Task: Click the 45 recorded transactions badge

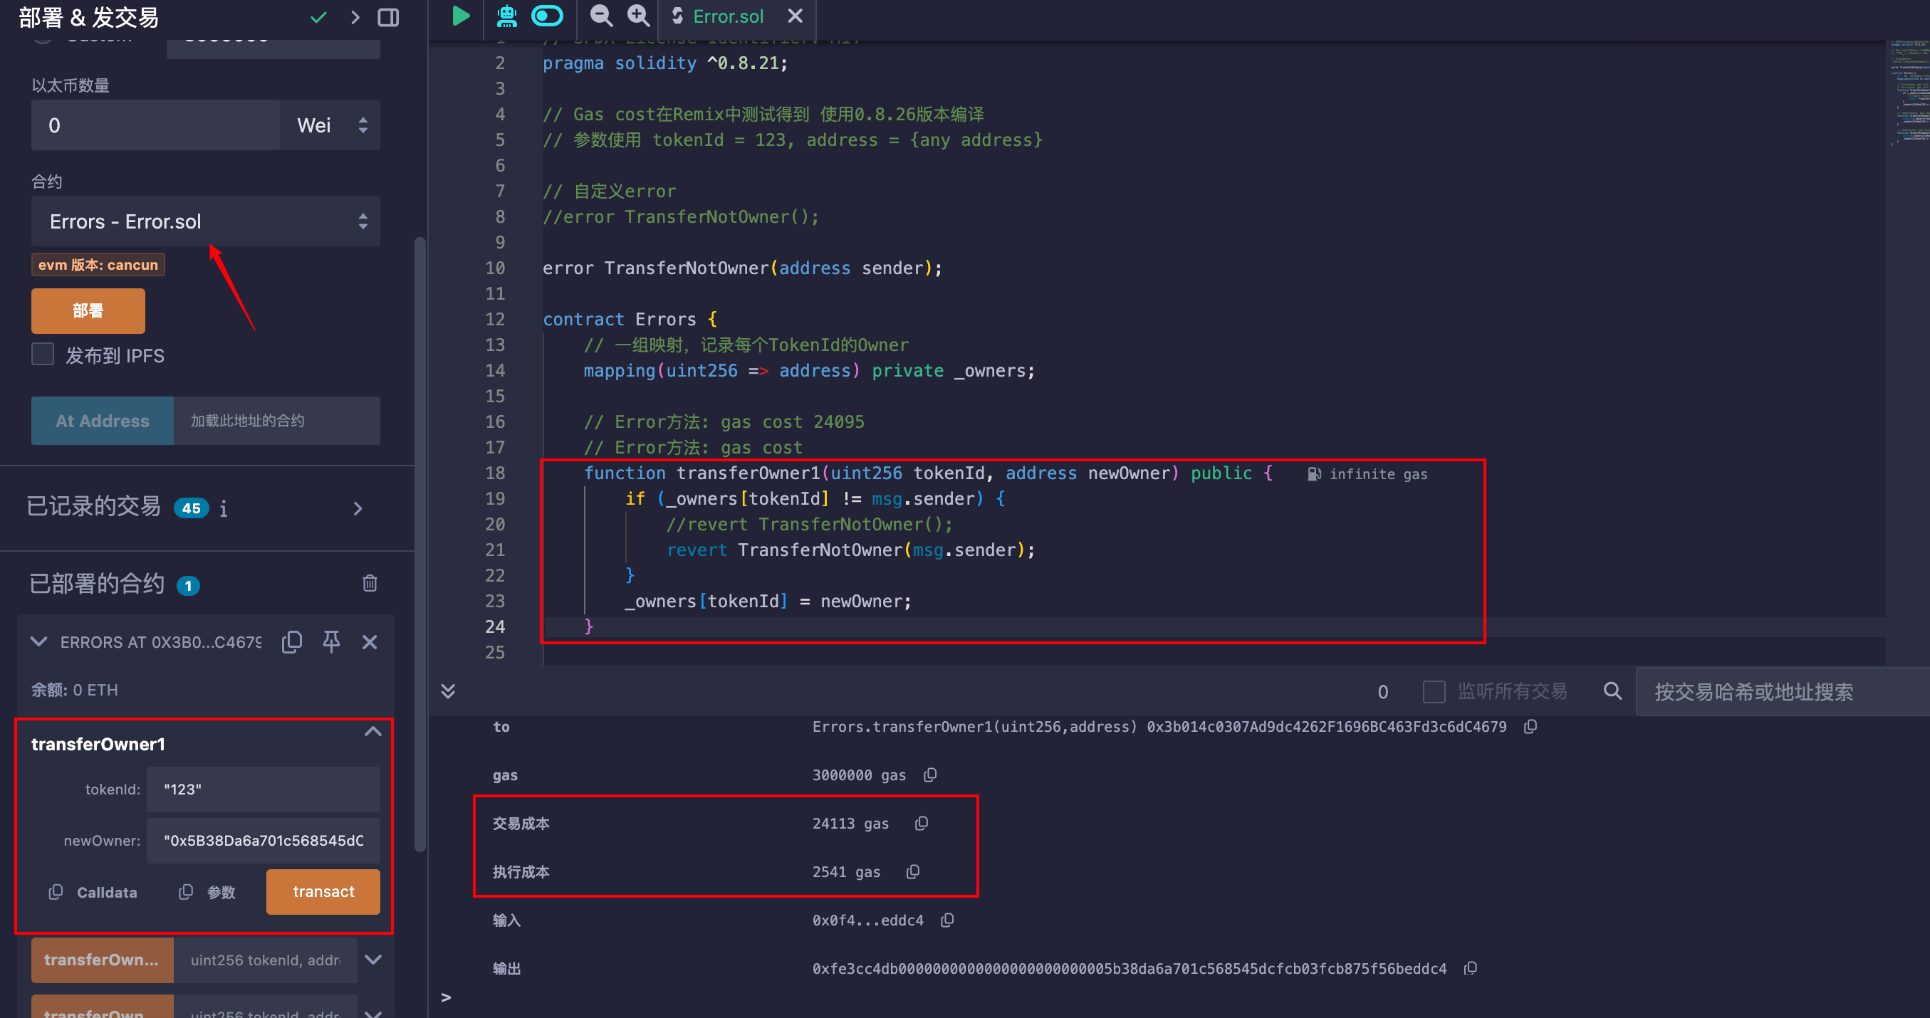Action: [x=191, y=508]
